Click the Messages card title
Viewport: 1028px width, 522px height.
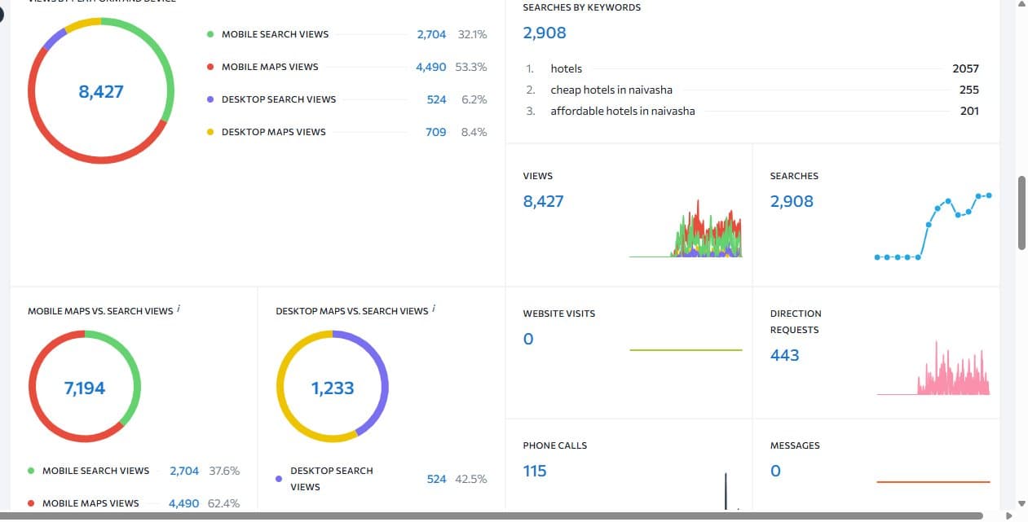tap(795, 445)
